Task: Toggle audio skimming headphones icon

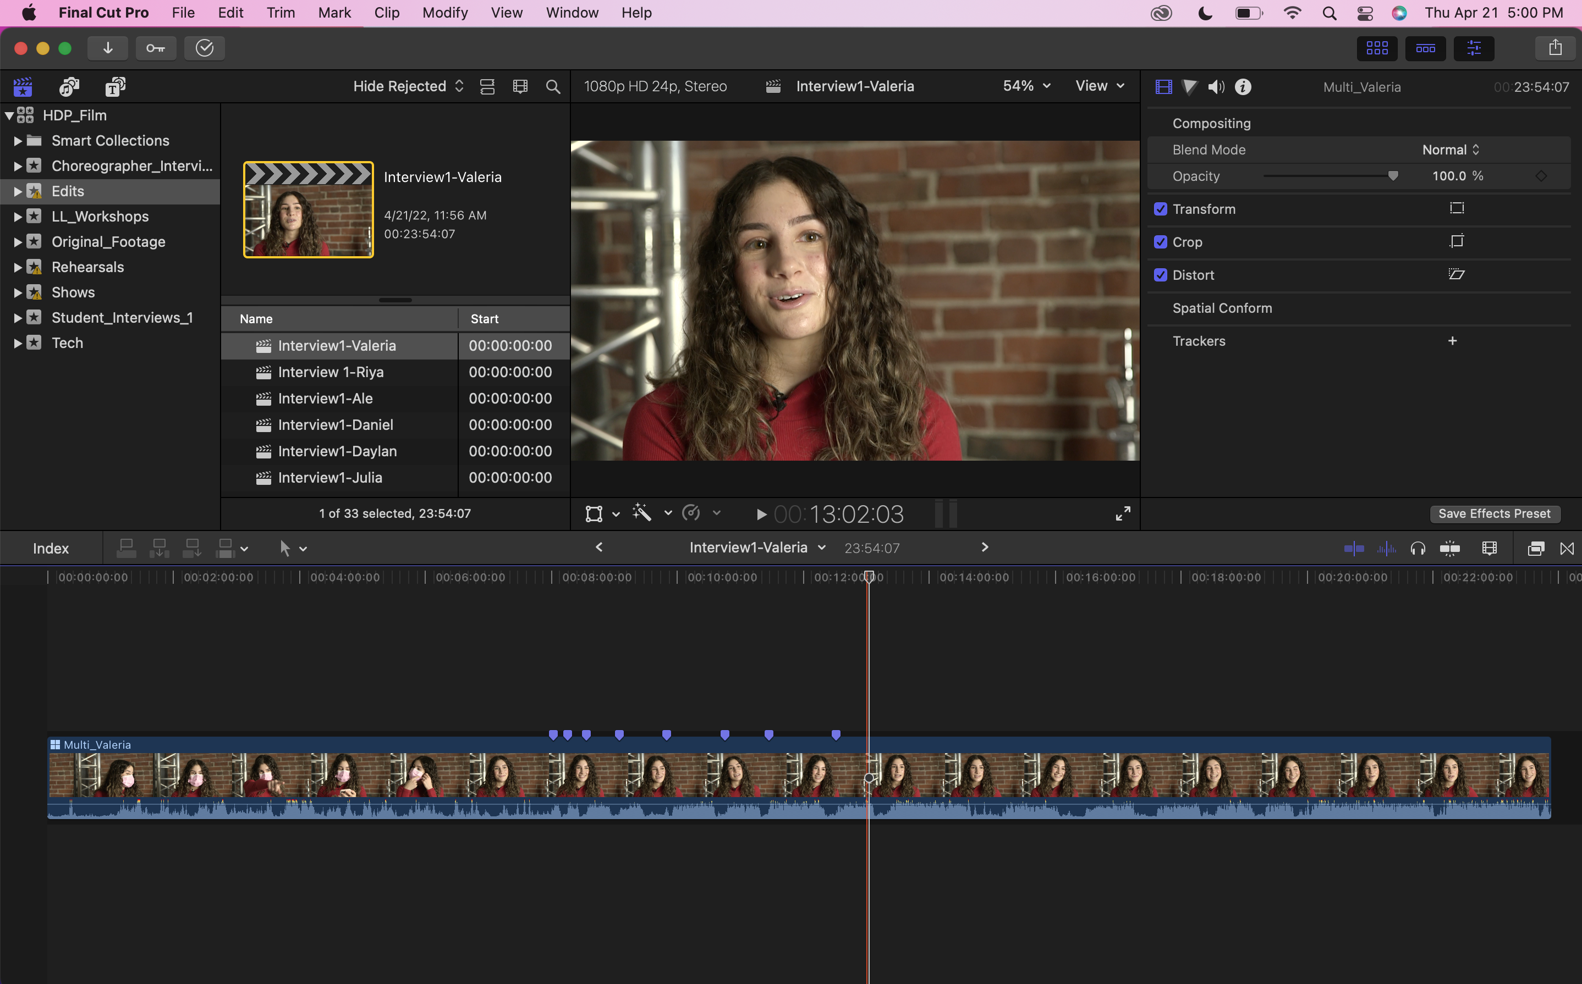Action: click(x=1418, y=549)
